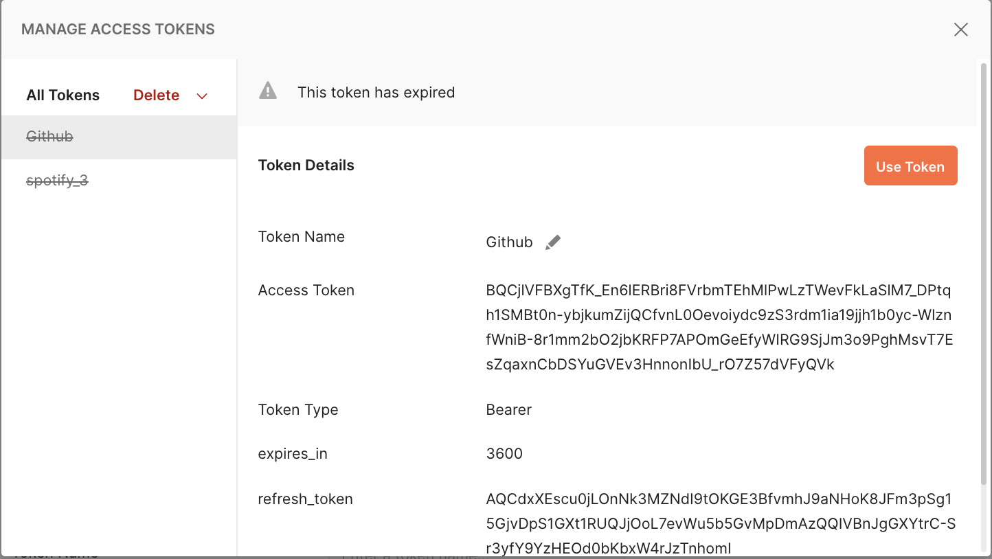Click the right-side scrollbar

[x=983, y=275]
